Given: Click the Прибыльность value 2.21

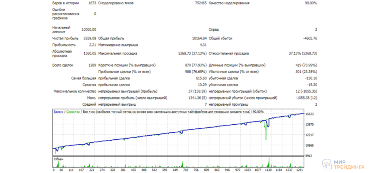Looking at the screenshot, I should click(92, 45).
